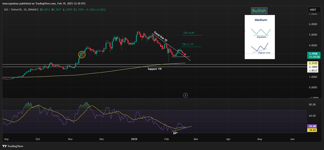
Task: Click the purple lightning bolt event icon
Action: [185, 95]
